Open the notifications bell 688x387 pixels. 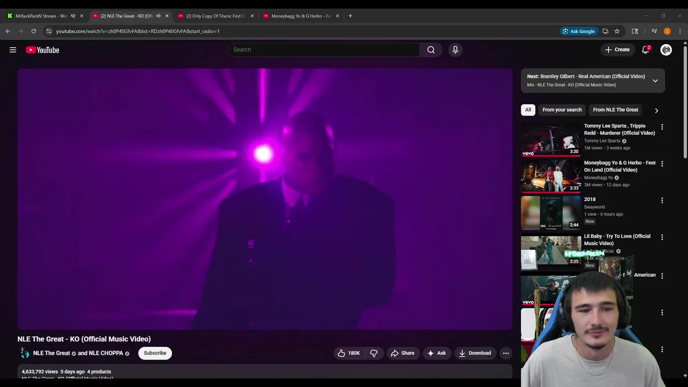tap(646, 49)
